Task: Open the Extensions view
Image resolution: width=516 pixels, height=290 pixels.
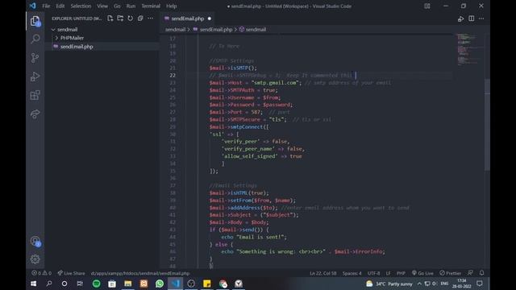Action: click(x=35, y=95)
